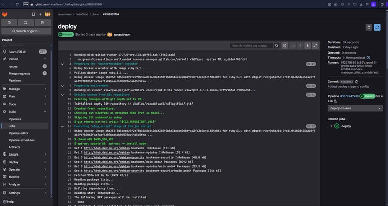Viewport: 388px width, 206px height.
Task: Go back in browser
Action: click(x=3, y=4)
